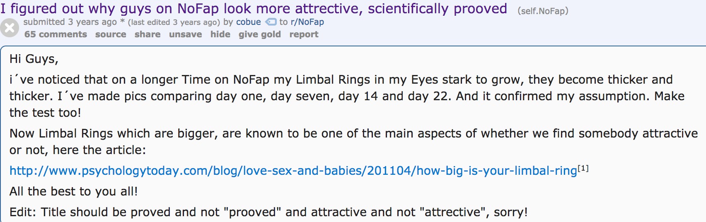Collapse the post with the gray X circle
The image size is (706, 222).
click(x=10, y=28)
